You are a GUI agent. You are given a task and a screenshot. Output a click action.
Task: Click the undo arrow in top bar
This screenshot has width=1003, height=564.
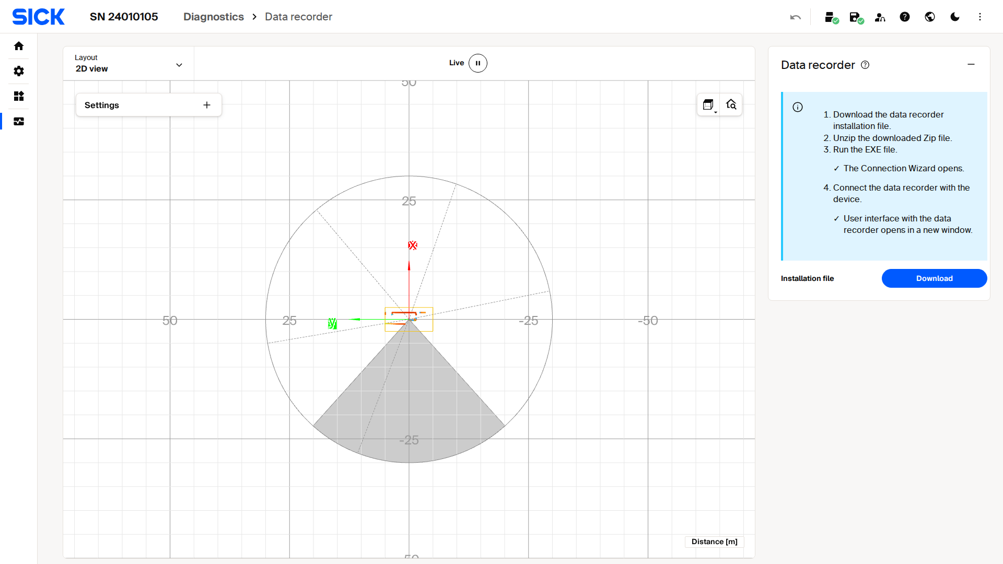tap(796, 17)
